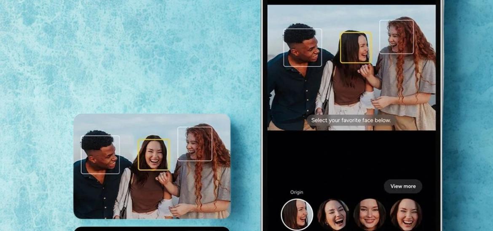The height and width of the screenshot is (231, 493).
Task: Select red-haired woman's face box on phone photo
Action: [x=396, y=37]
